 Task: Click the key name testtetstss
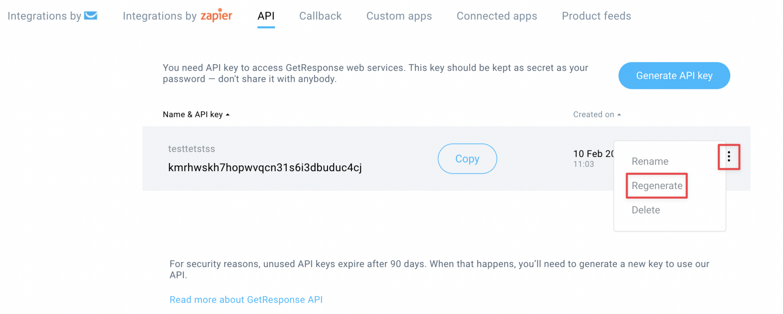click(x=191, y=149)
